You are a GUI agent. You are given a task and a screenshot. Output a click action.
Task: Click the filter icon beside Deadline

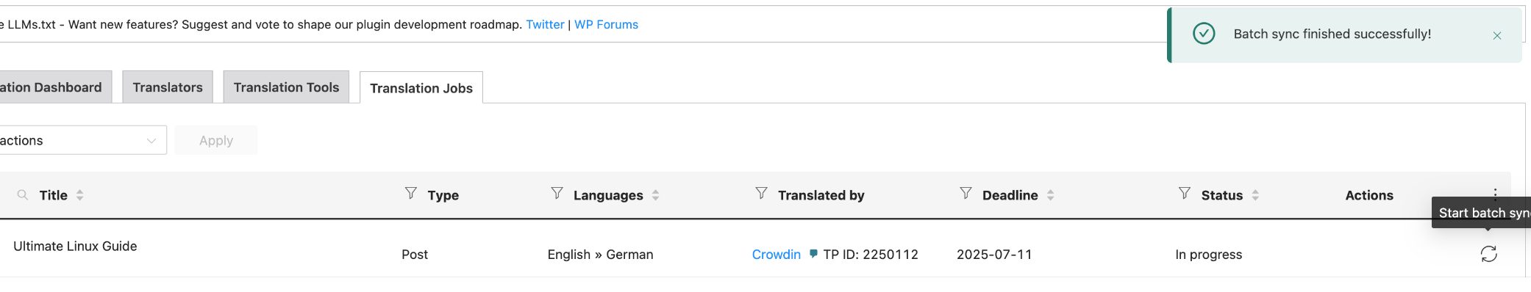pos(966,193)
